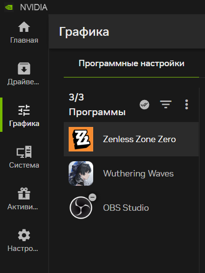Switch to Программные настройки tab
The height and width of the screenshot is (273, 205).
[131, 63]
